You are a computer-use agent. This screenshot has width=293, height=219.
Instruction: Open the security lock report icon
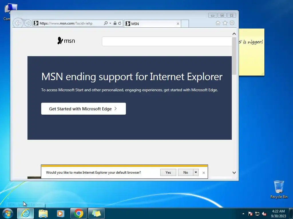tap(115, 23)
